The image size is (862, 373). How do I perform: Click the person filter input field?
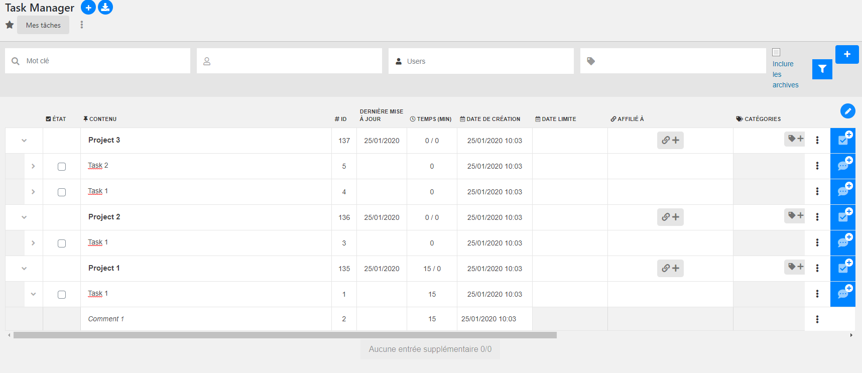[289, 61]
